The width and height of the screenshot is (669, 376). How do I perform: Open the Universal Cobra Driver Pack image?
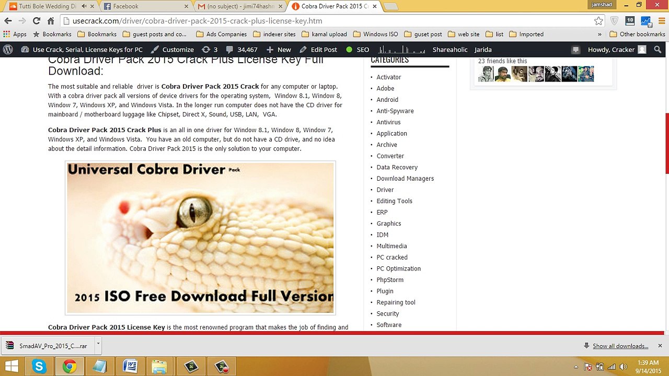pos(200,238)
